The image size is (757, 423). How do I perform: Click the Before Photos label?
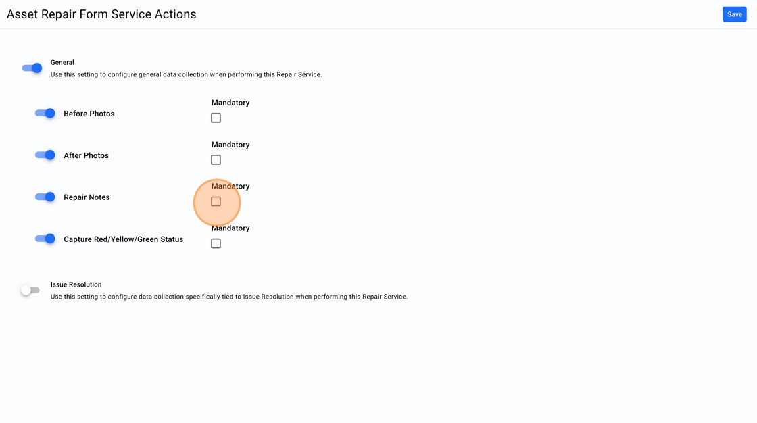pyautogui.click(x=89, y=114)
